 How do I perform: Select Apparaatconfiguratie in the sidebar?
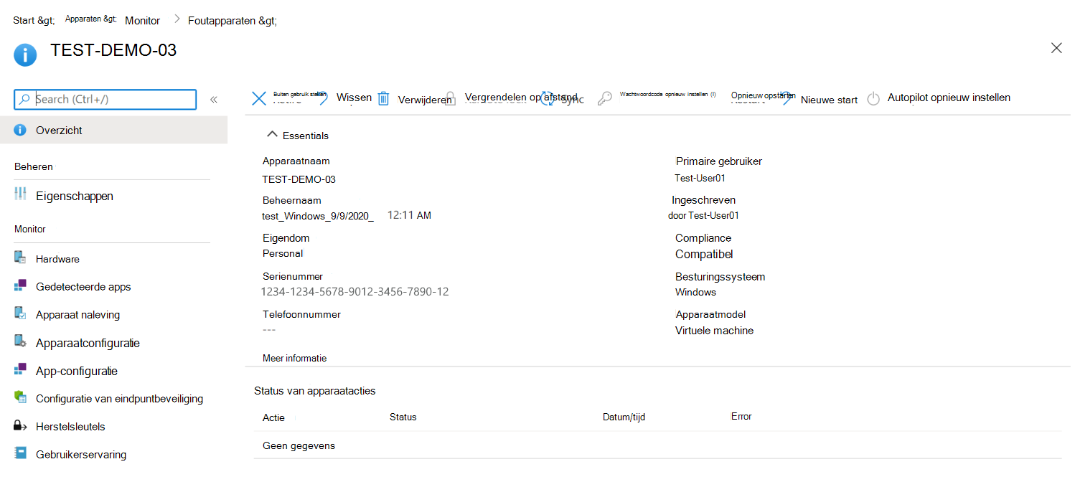pyautogui.click(x=89, y=342)
